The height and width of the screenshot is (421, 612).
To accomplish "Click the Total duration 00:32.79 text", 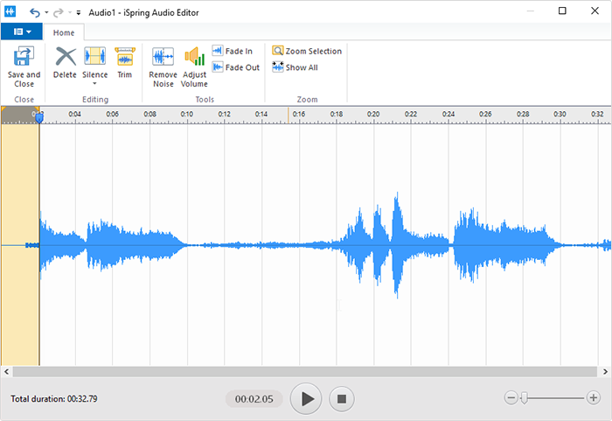I will pyautogui.click(x=54, y=399).
